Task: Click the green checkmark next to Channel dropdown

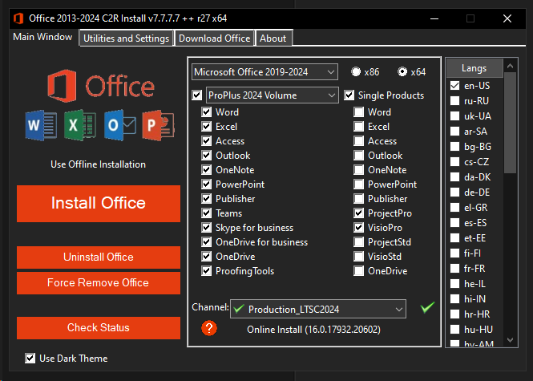Action: (427, 307)
